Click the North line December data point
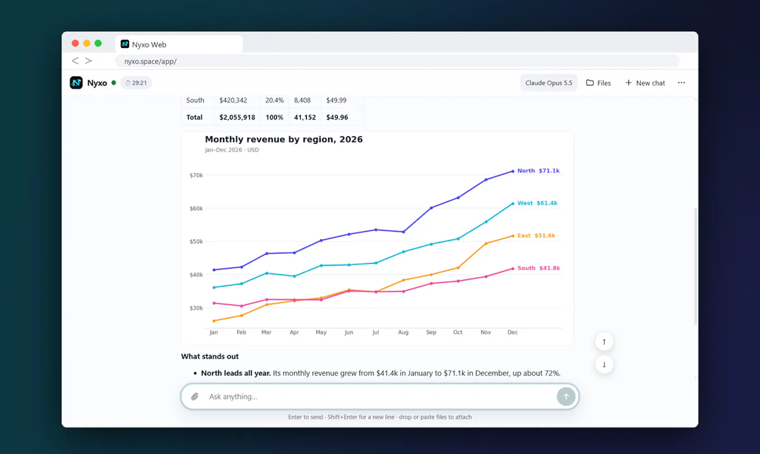The width and height of the screenshot is (760, 454). tap(513, 171)
